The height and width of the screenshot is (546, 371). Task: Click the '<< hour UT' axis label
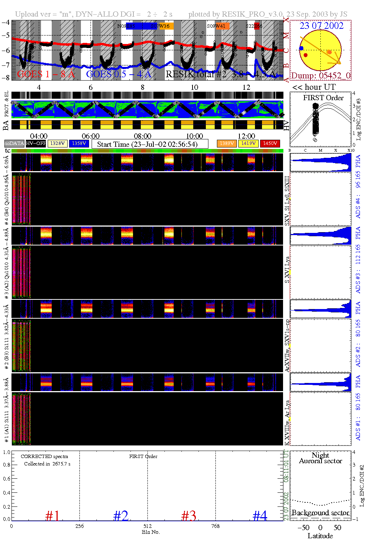click(x=314, y=87)
